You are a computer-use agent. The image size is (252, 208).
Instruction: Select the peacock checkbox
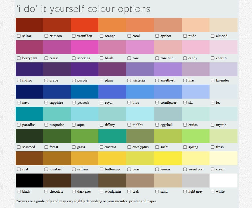coord(74,103)
